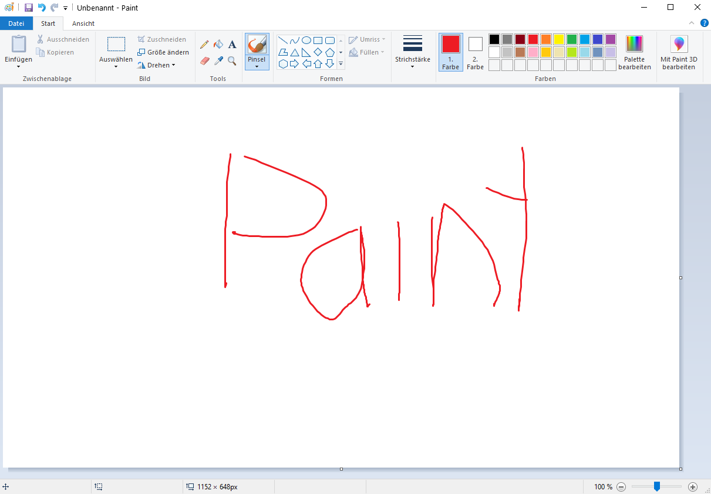Viewport: 711px width, 494px height.
Task: Choose the Fill bucket tool
Action: (218, 45)
